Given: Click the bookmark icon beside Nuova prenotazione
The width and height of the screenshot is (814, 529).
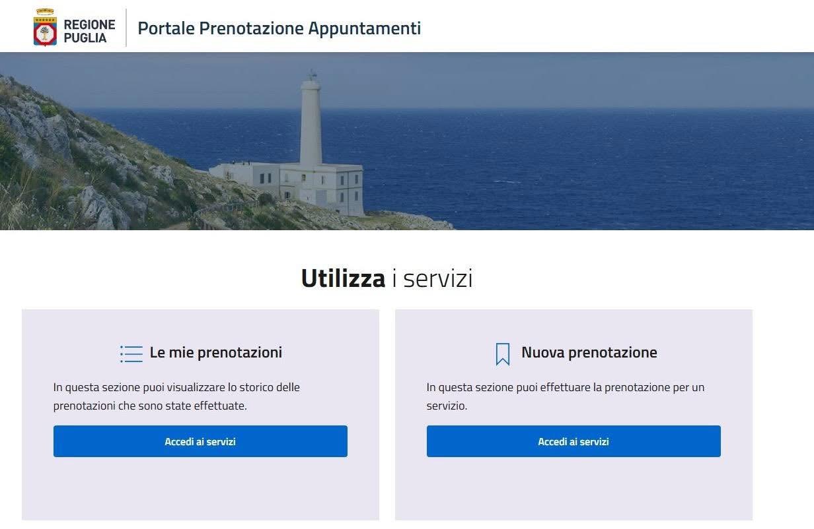Looking at the screenshot, I should coord(503,354).
